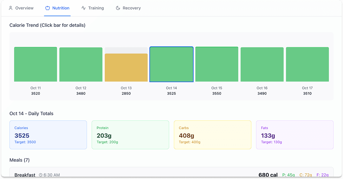Click the highlighted Oct 14 bar
The height and width of the screenshot is (179, 343).
(171, 64)
